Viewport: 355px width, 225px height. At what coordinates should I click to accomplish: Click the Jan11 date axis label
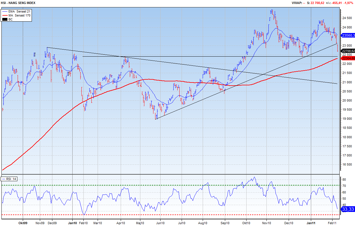coord(311,223)
